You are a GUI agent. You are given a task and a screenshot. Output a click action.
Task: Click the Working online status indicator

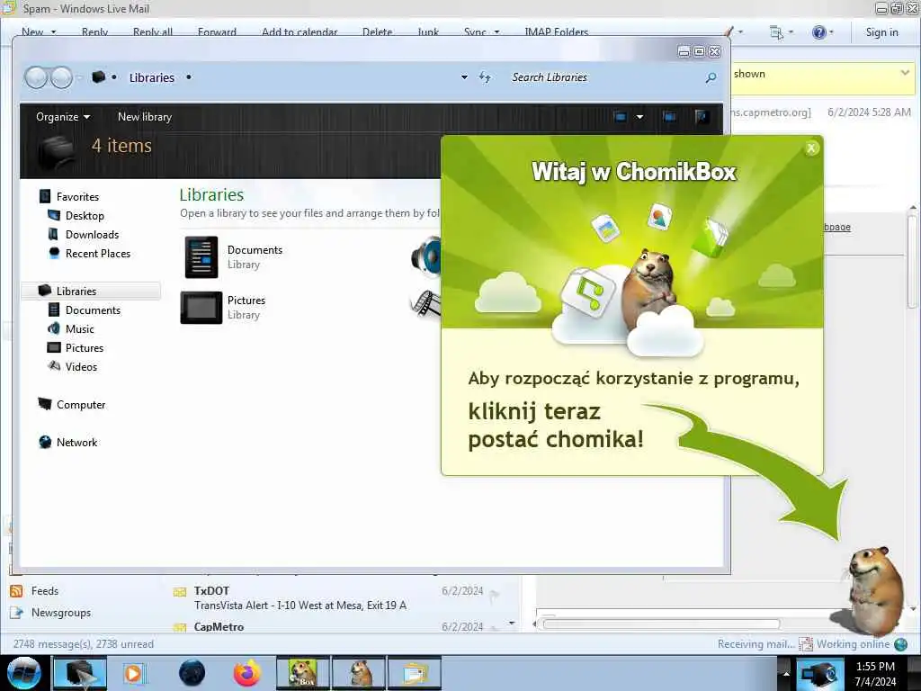[854, 644]
